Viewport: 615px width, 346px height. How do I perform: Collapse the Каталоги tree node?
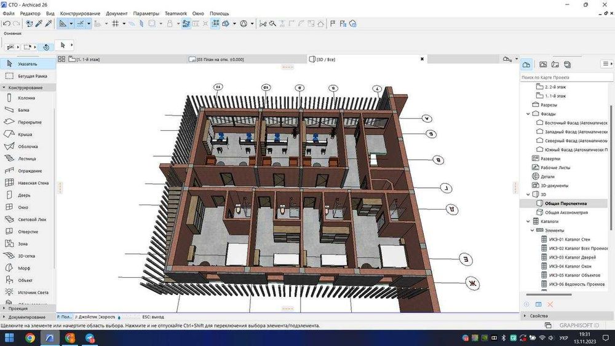[528, 221]
